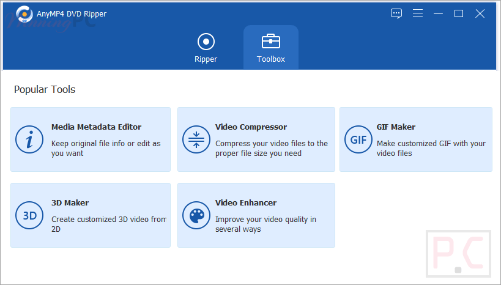Screen dimensions: 501x285
Task: Launch 3D Maker tool title
Action: pyautogui.click(x=70, y=202)
